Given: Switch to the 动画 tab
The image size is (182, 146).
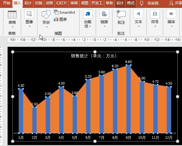Looking at the screenshot, I should tap(49, 3).
